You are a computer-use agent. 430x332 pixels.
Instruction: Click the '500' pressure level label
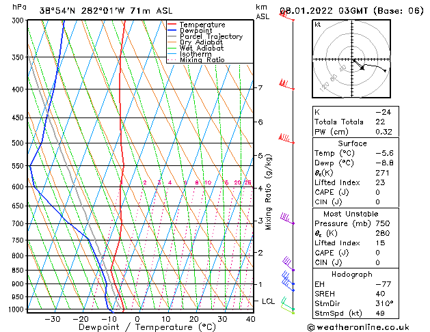tap(19, 143)
